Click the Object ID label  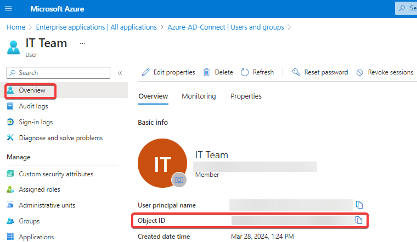pos(151,221)
